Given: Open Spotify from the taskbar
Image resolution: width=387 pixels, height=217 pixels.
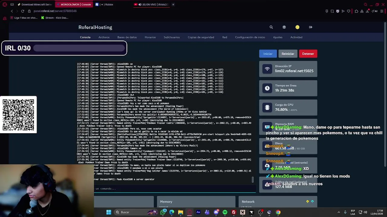Looking at the screenshot, I should click(x=225, y=212).
